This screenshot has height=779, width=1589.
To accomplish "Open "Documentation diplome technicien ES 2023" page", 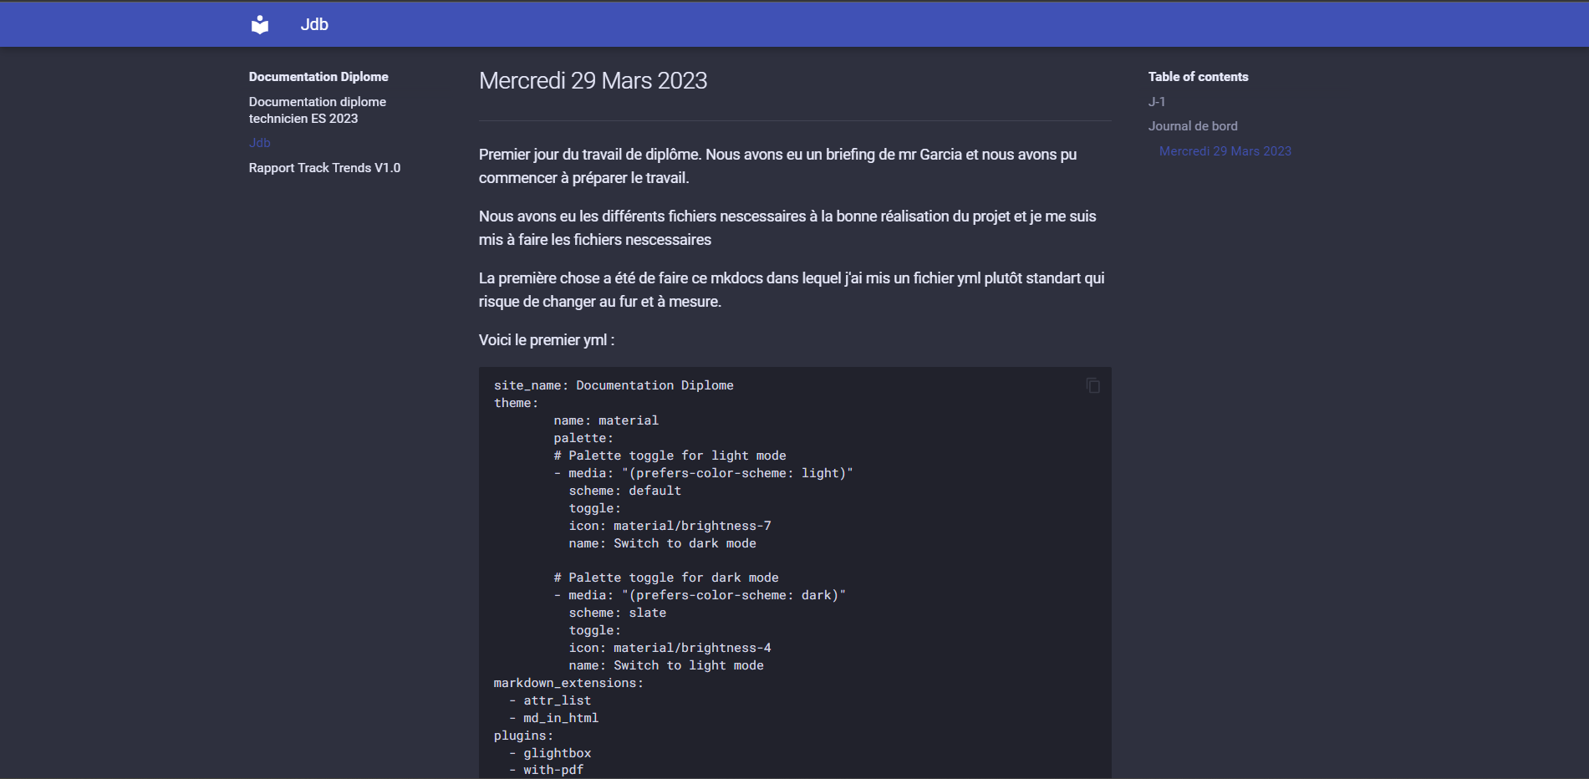I will click(x=317, y=109).
